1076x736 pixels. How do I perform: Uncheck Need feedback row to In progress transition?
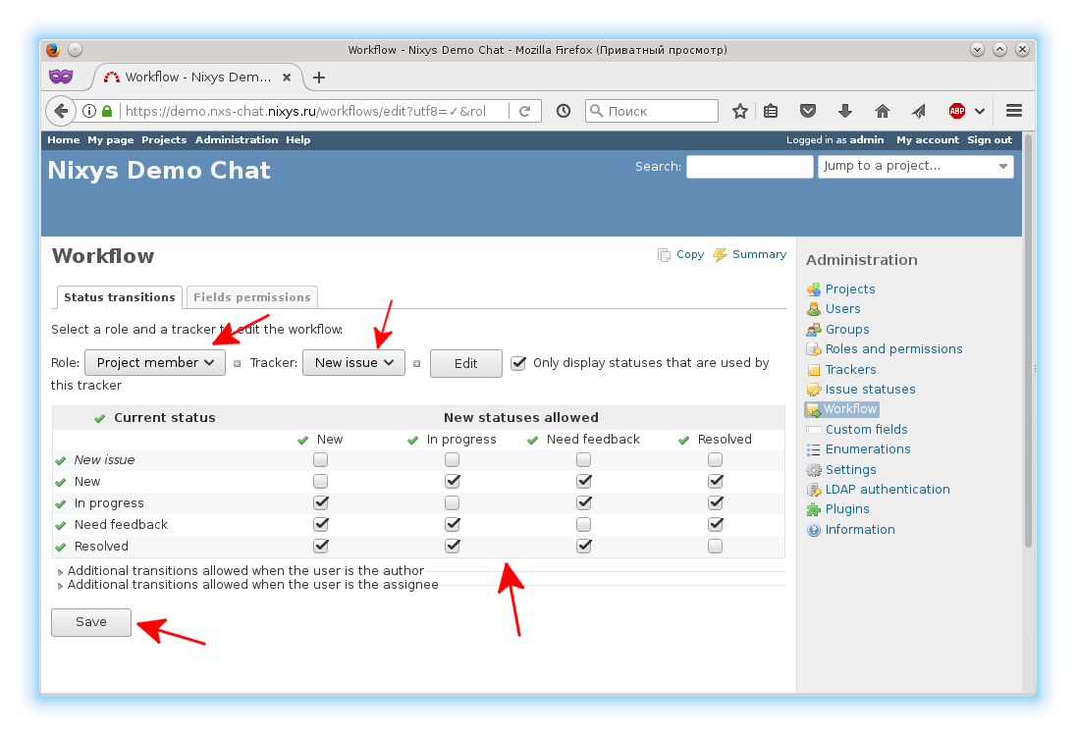point(452,524)
